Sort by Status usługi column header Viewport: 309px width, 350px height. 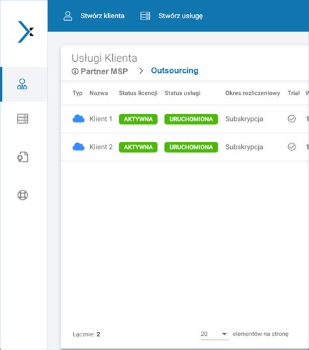click(183, 93)
